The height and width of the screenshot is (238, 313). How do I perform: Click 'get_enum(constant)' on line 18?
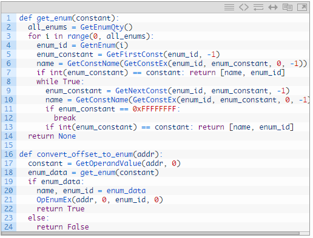(119, 173)
